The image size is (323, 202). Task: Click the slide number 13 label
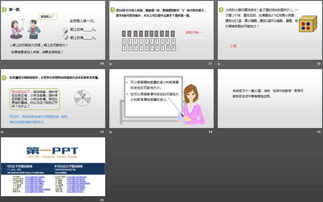[x=102, y=132]
